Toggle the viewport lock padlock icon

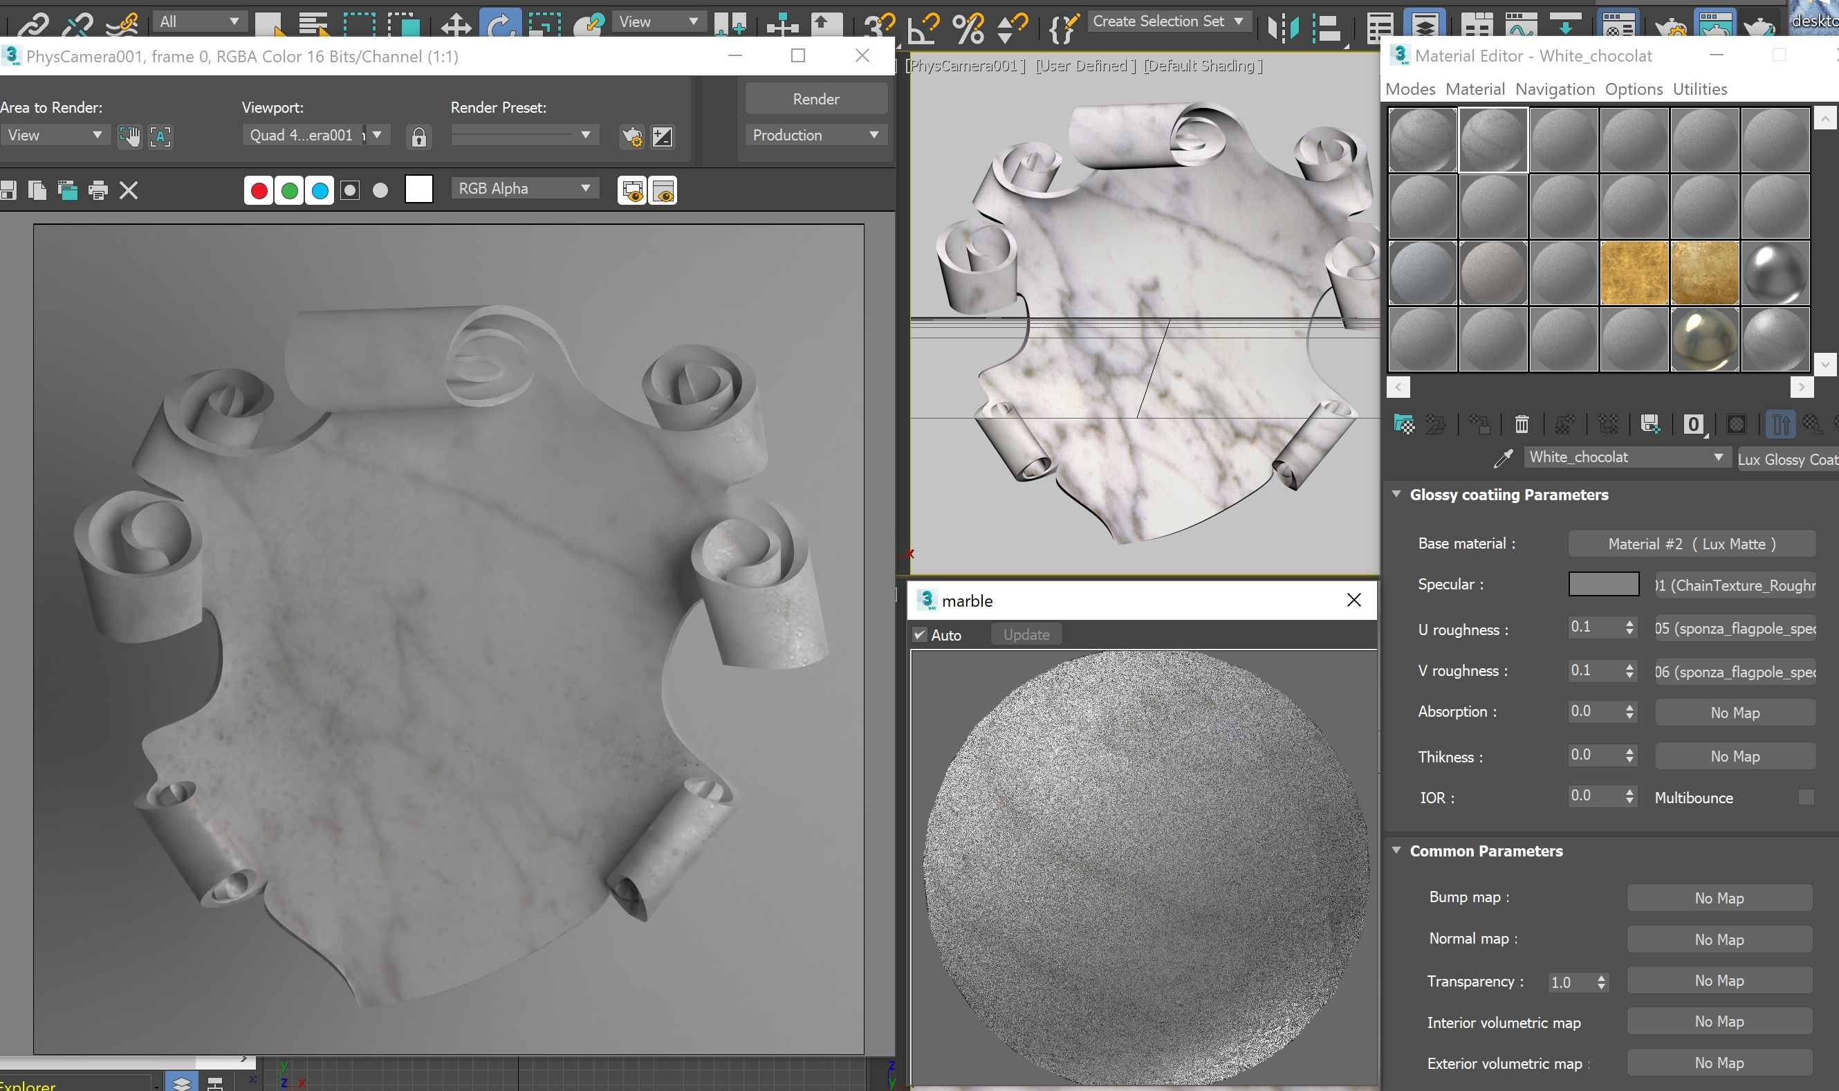[x=419, y=137]
